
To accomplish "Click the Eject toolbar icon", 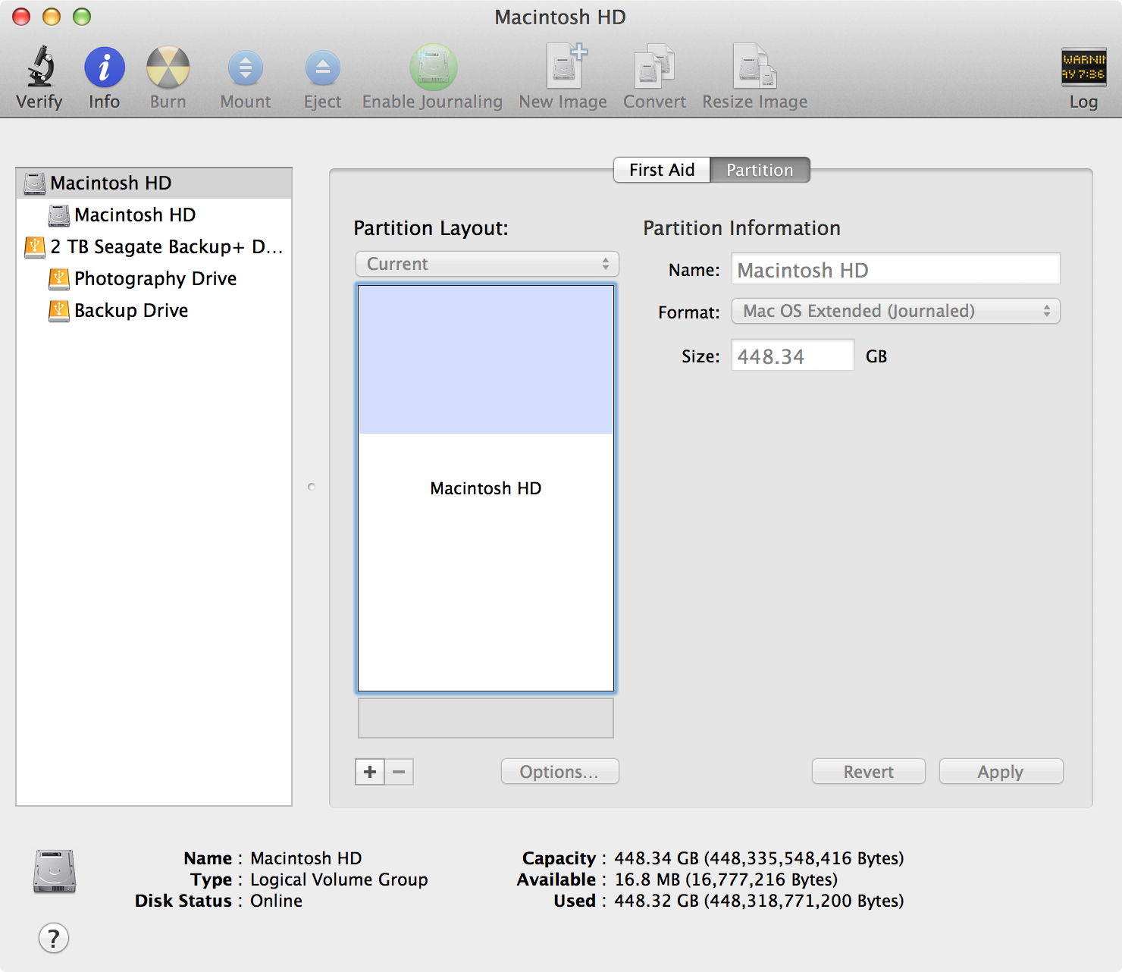I will [x=323, y=68].
